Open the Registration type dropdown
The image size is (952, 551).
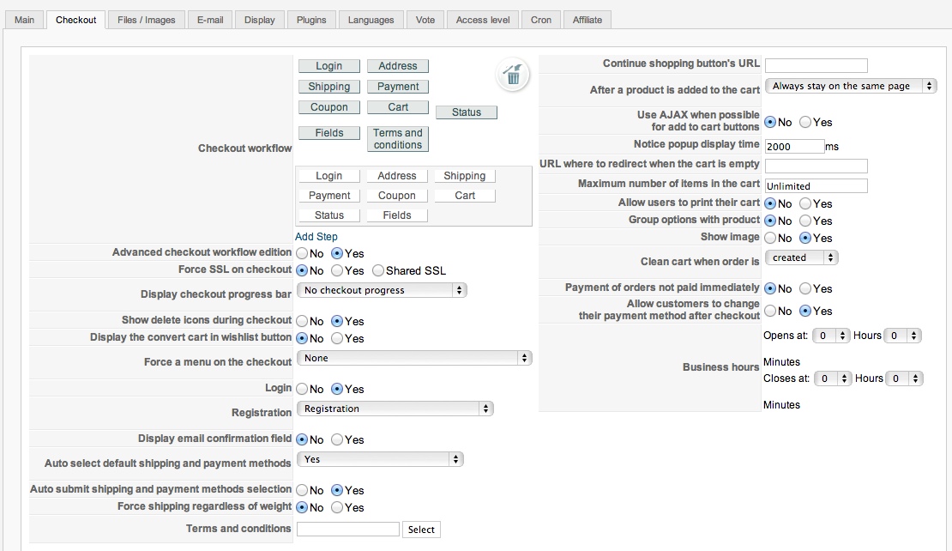[x=395, y=409]
